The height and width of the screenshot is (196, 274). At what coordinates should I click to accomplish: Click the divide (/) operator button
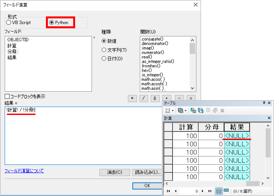coord(144,98)
